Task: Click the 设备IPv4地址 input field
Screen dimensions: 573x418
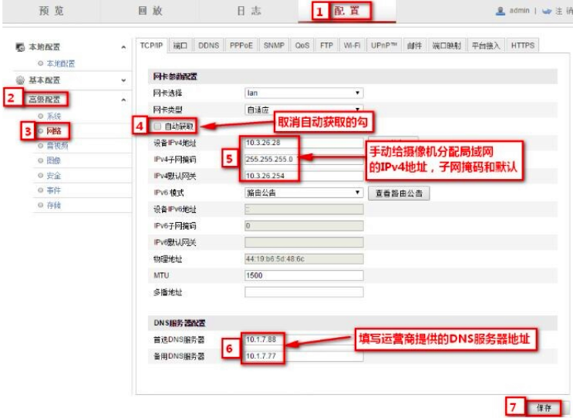Action: coord(304,143)
